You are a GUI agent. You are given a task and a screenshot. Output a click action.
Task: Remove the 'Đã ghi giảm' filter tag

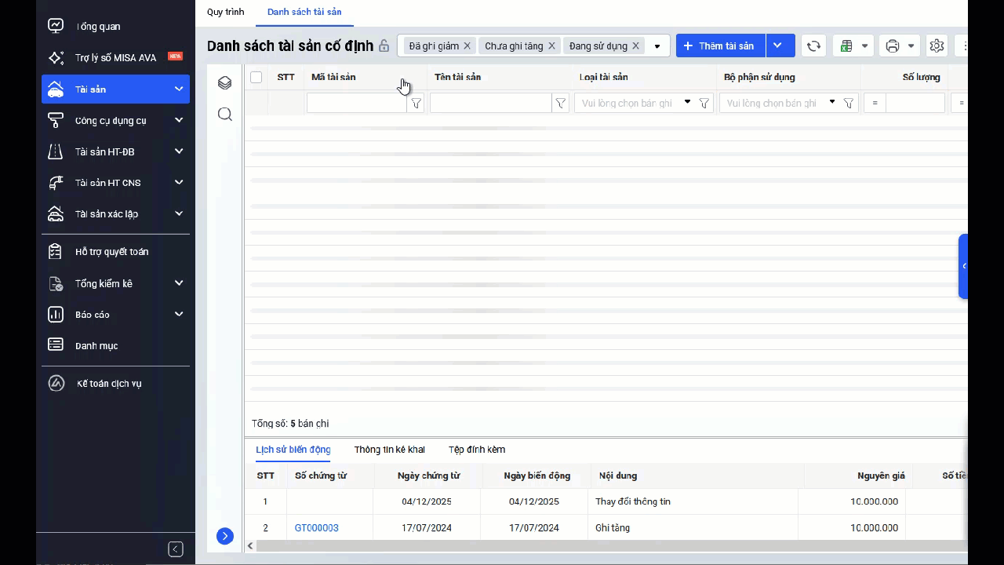(x=467, y=46)
